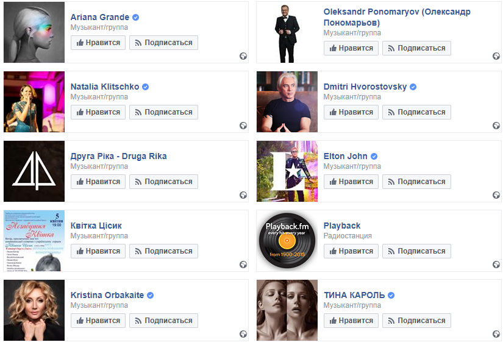Click verified badge next to Natalia Klitschko
503x345 pixels.
[x=145, y=87]
